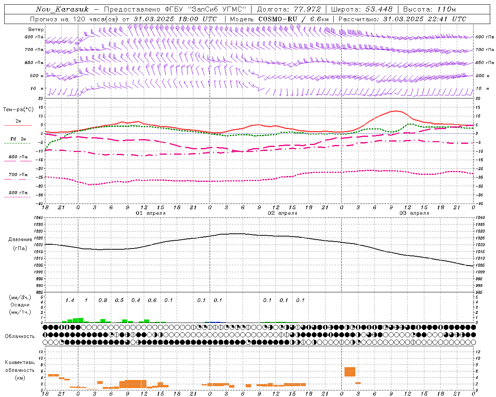Select the 500 гПа temperature legend label
The width and height of the screenshot is (496, 397).
pyautogui.click(x=18, y=193)
